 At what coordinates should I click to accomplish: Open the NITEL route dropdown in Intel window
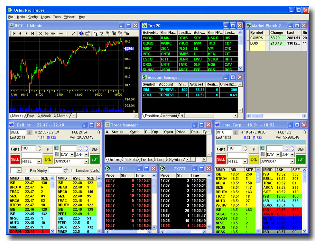click(245, 161)
